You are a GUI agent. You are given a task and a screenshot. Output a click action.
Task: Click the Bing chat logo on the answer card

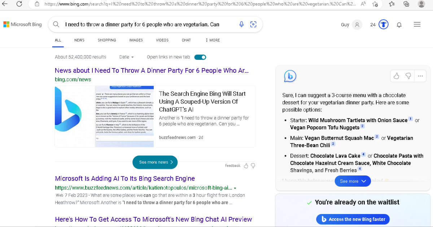(x=289, y=76)
